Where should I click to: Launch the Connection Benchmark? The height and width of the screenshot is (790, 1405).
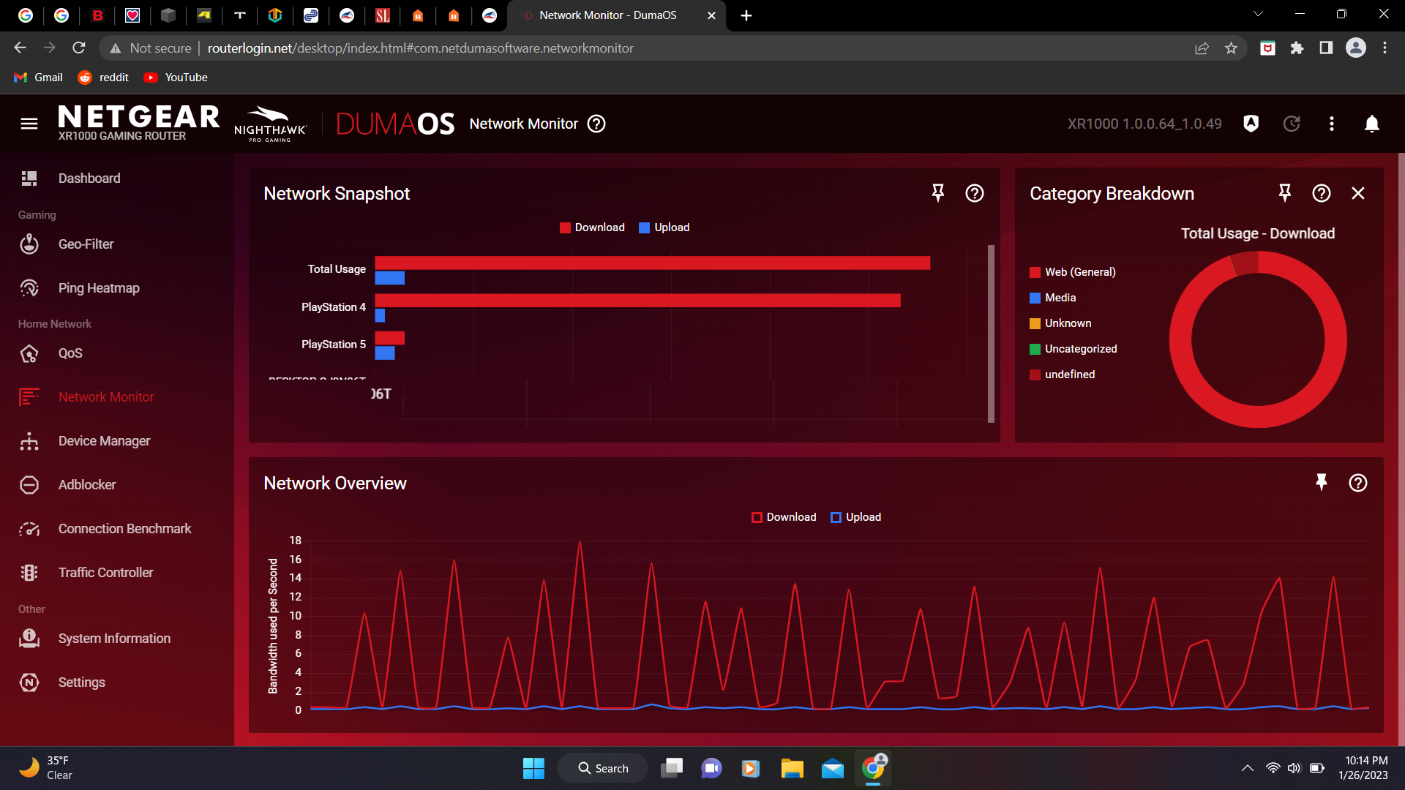(x=124, y=528)
